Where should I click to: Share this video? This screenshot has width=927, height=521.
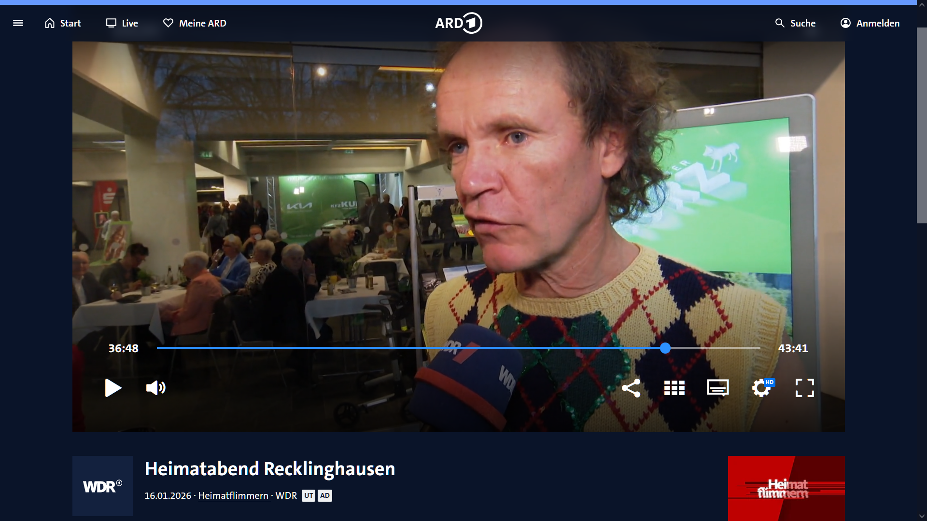[x=631, y=388]
